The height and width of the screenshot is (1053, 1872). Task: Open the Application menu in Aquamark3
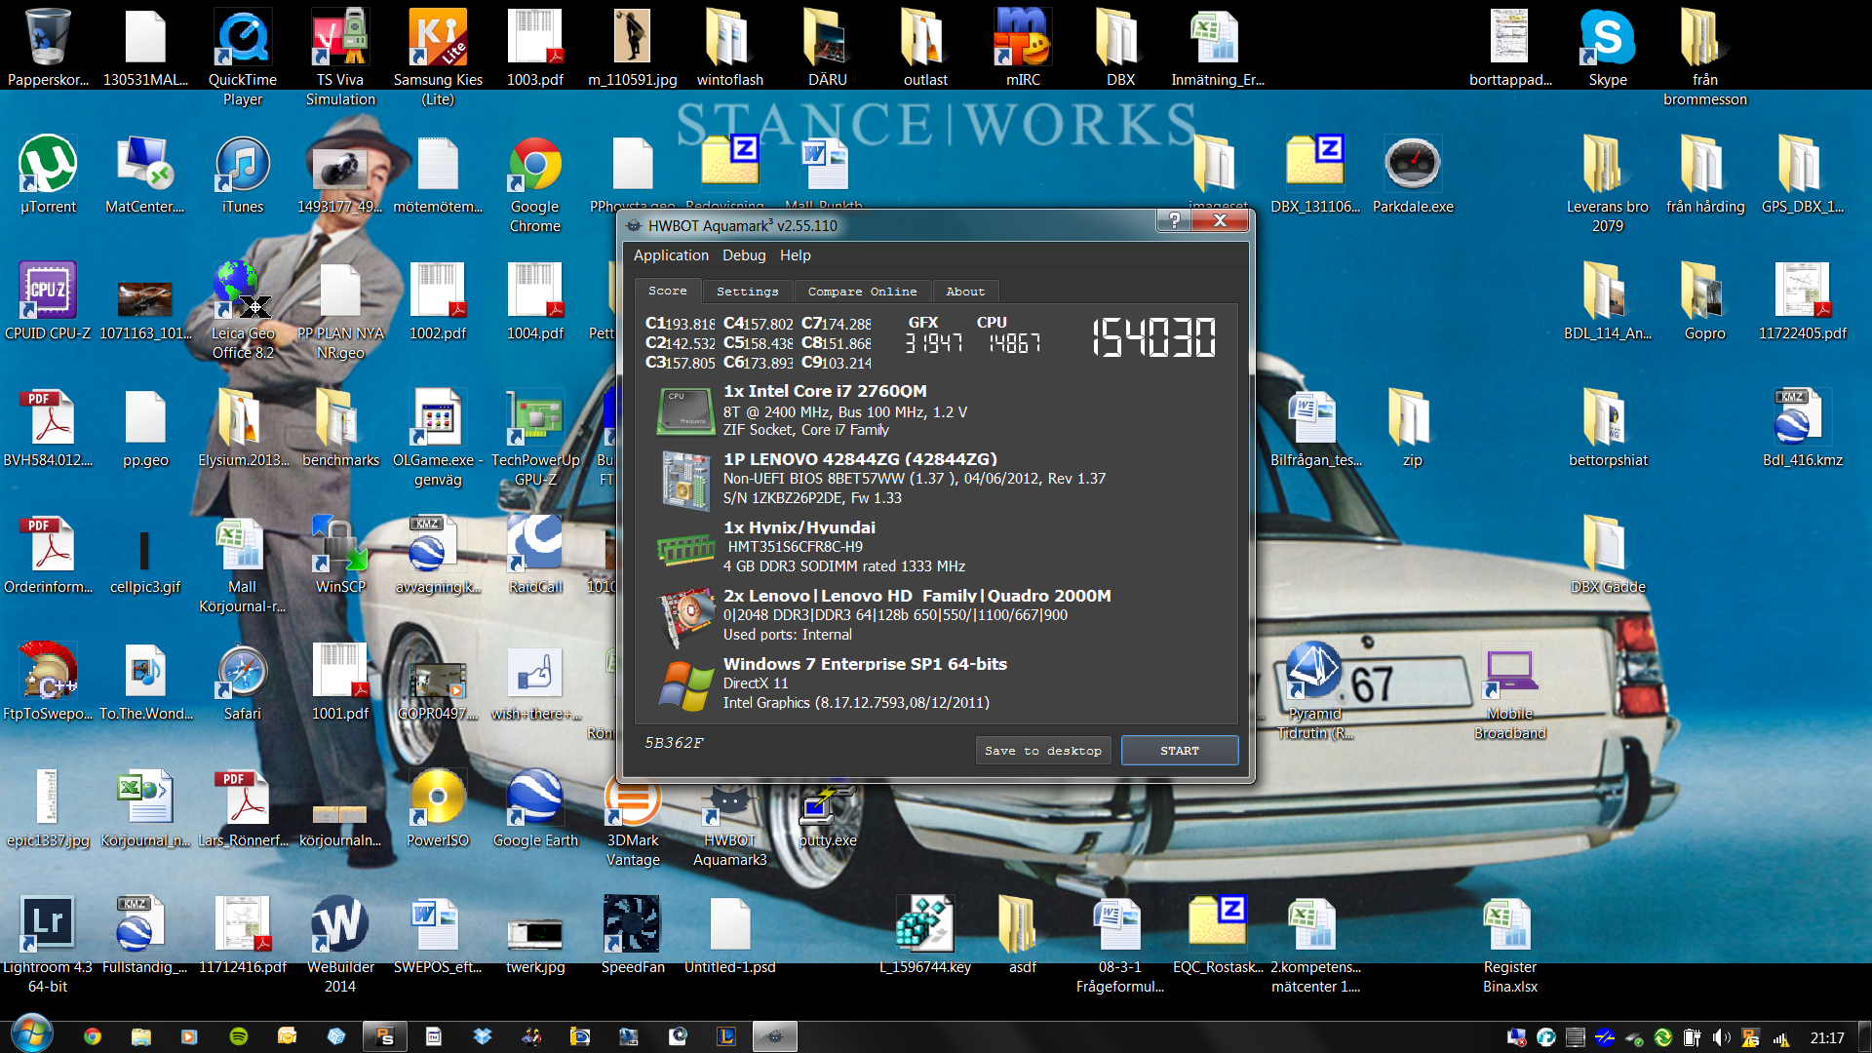[671, 255]
